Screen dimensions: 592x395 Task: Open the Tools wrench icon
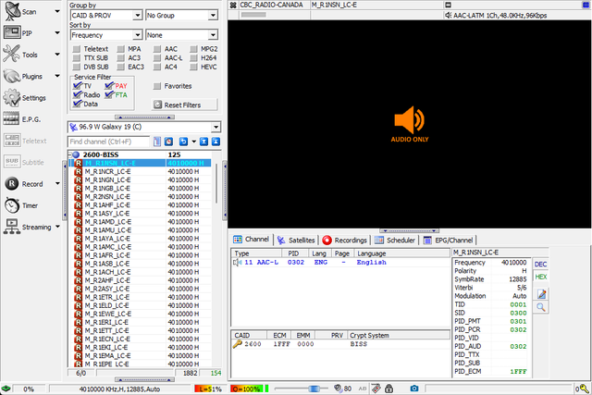coord(11,54)
